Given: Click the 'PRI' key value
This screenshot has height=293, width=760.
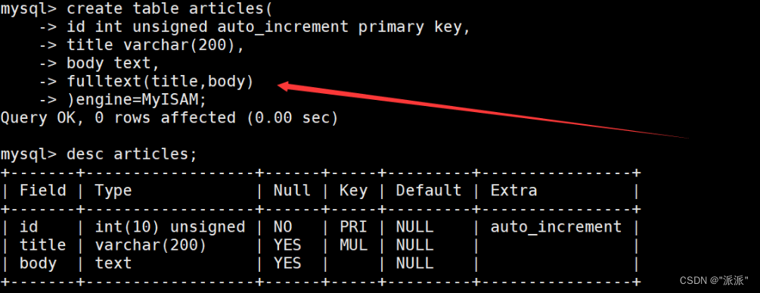Looking at the screenshot, I should [x=353, y=226].
